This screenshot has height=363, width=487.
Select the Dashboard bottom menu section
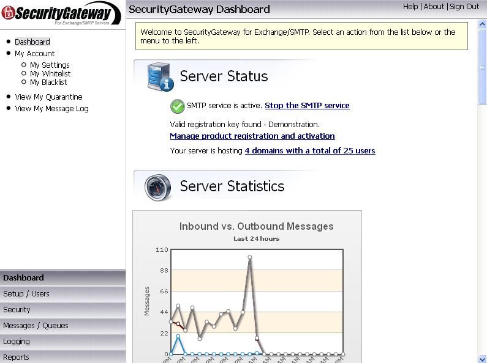(62, 278)
